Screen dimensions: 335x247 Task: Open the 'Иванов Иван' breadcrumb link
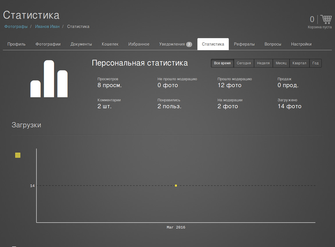[x=47, y=27]
